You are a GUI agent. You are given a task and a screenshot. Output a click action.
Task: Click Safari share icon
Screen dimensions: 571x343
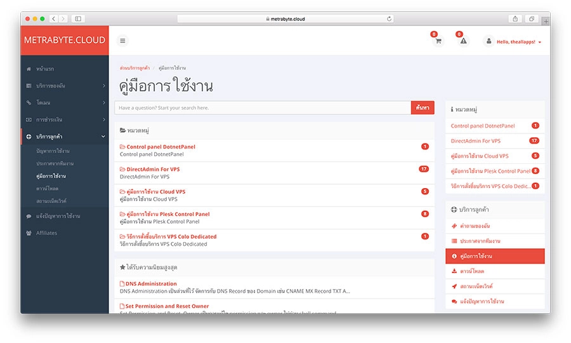515,19
